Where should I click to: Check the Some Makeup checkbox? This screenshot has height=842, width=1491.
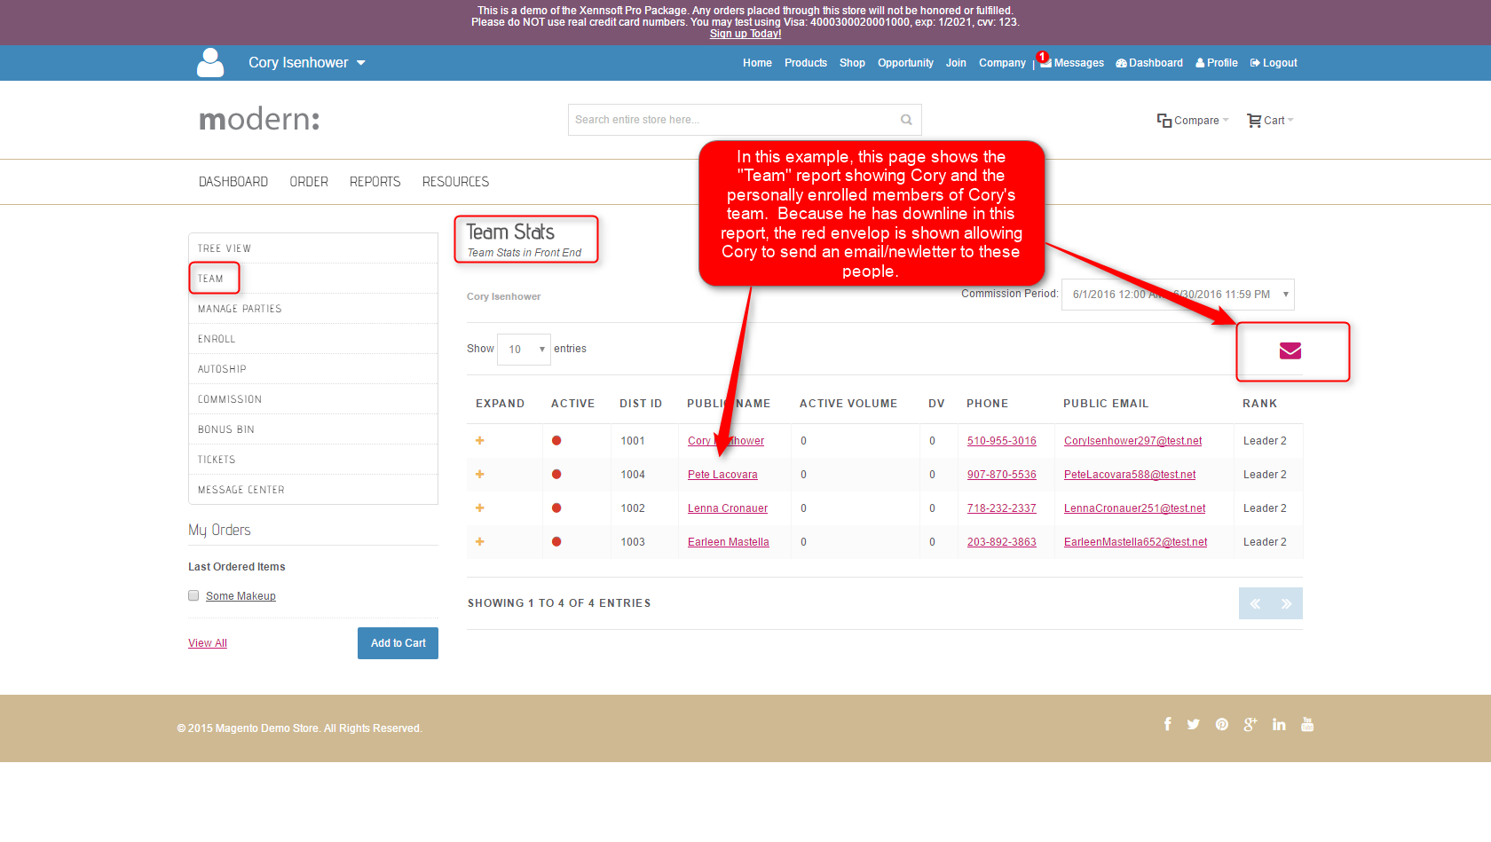point(193,595)
